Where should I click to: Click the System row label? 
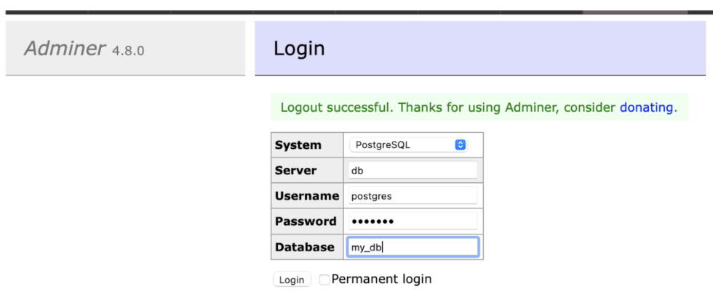pyautogui.click(x=298, y=145)
